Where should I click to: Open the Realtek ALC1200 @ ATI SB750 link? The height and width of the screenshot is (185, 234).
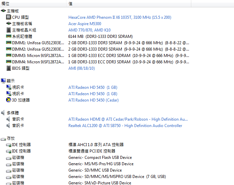click(125, 126)
